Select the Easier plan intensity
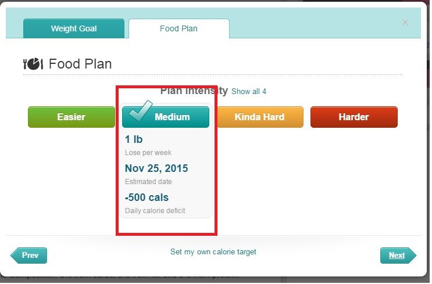The image size is (432, 284). pyautogui.click(x=72, y=117)
